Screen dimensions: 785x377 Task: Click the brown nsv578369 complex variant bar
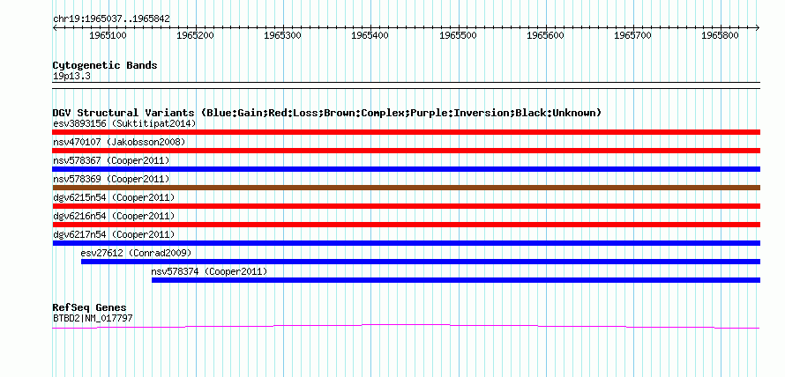point(406,188)
